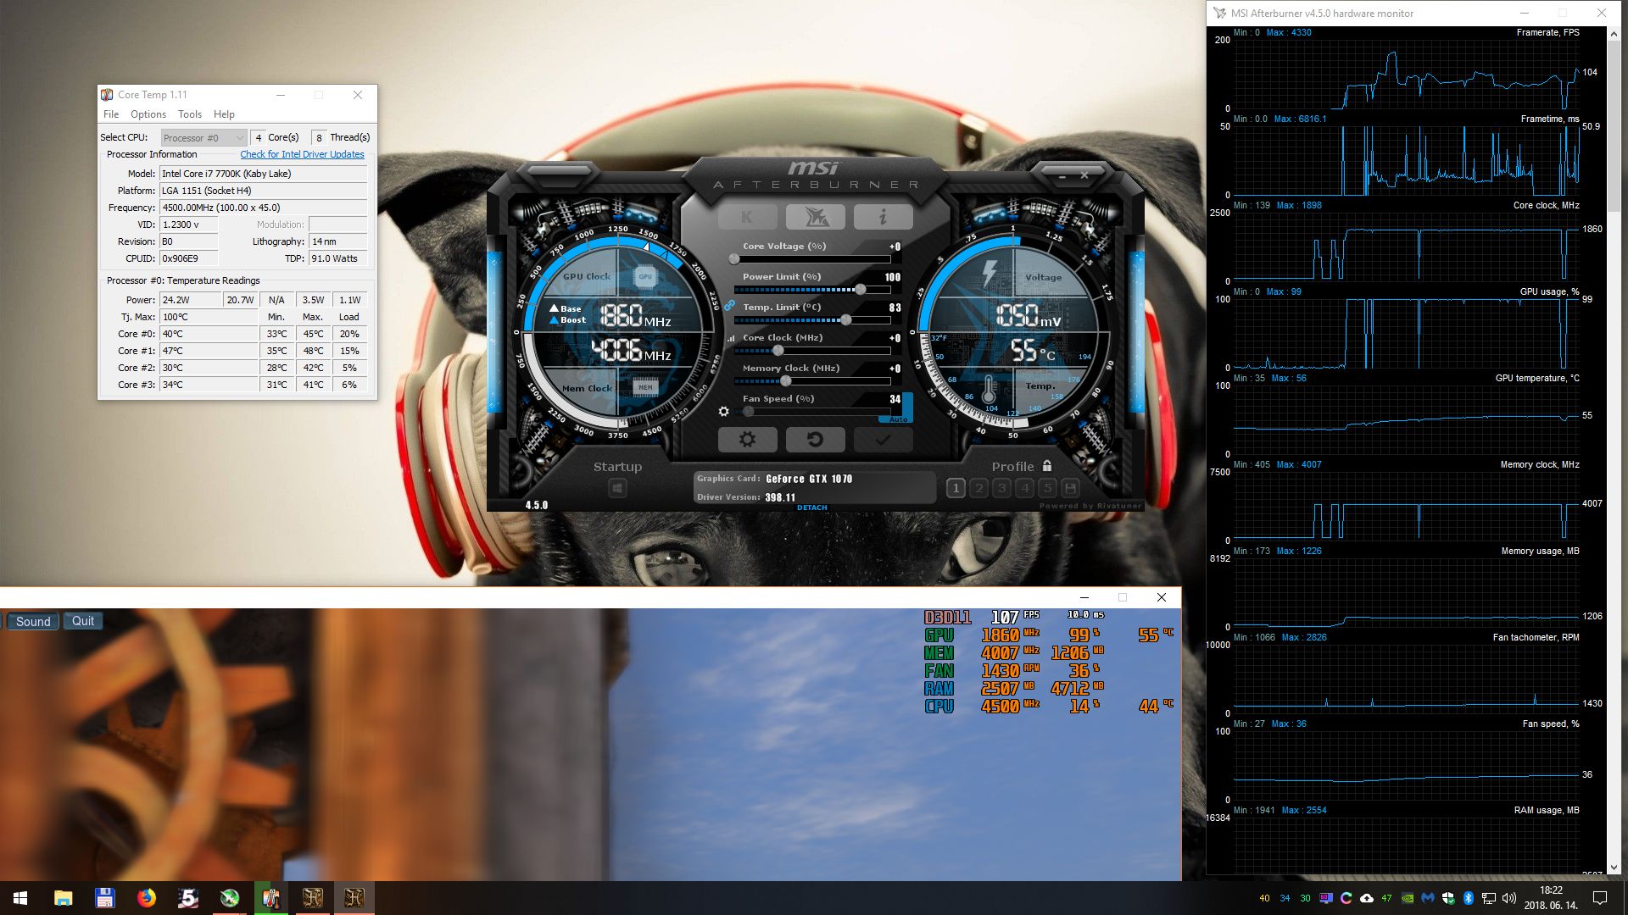The width and height of the screenshot is (1628, 915).
Task: Toggle the Afterburner Windows Startup button
Action: click(617, 488)
